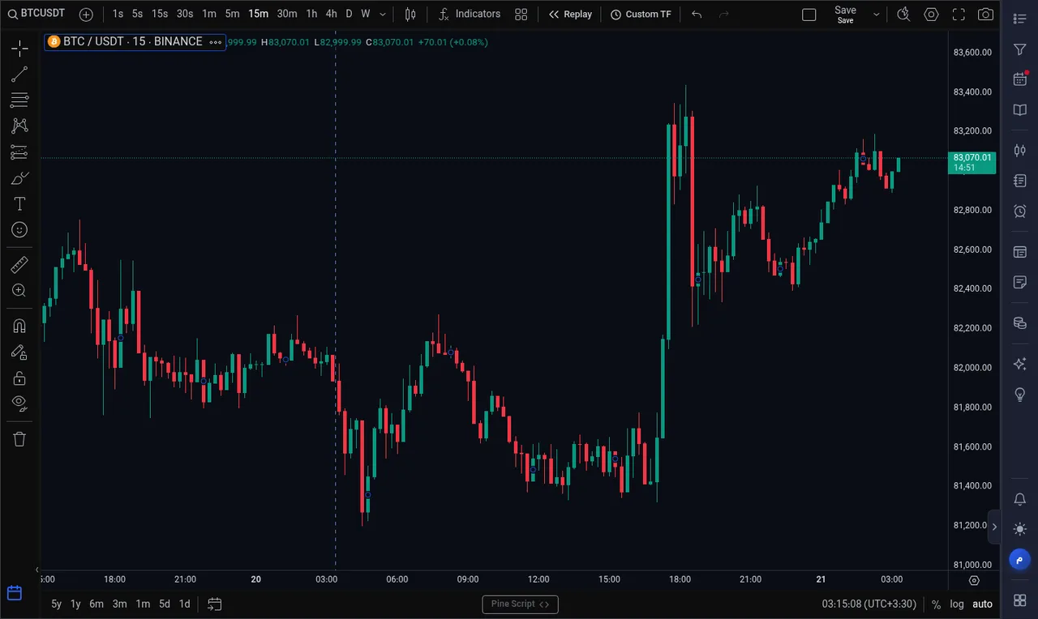The image size is (1038, 619).
Task: Open notifications bell in right sidebar
Action: click(1020, 500)
